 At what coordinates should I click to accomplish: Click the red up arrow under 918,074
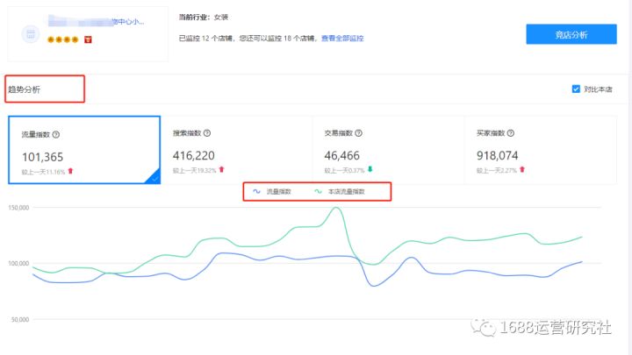coord(522,169)
